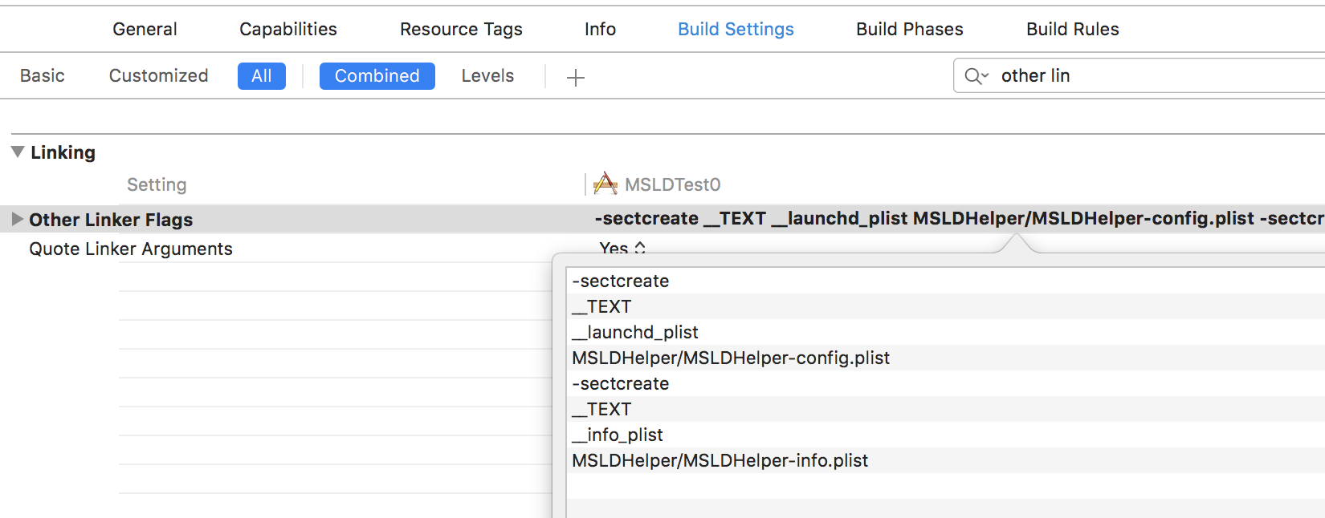1325x518 pixels.
Task: Switch to the Info tab
Action: [600, 29]
